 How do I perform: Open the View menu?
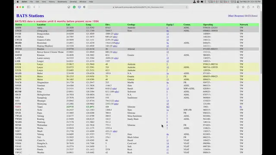[x=44, y=2]
